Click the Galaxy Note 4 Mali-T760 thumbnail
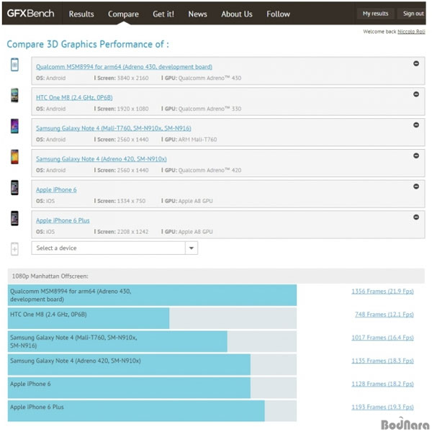Viewport: 432px width, 432px height. pos(14,126)
